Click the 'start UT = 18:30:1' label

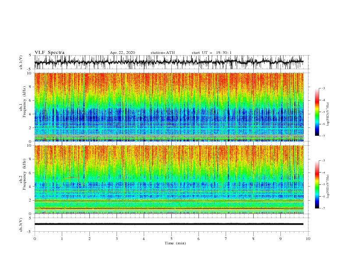(212, 53)
